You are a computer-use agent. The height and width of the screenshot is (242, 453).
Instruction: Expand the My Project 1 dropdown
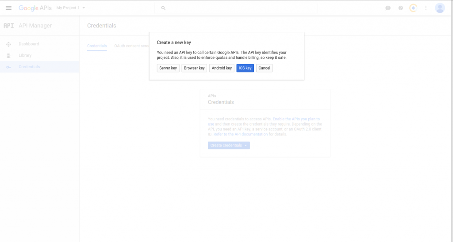click(x=71, y=8)
